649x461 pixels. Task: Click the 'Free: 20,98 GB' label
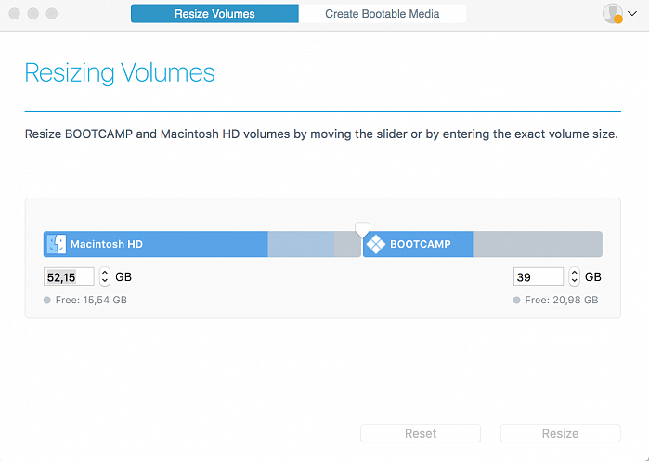[561, 300]
